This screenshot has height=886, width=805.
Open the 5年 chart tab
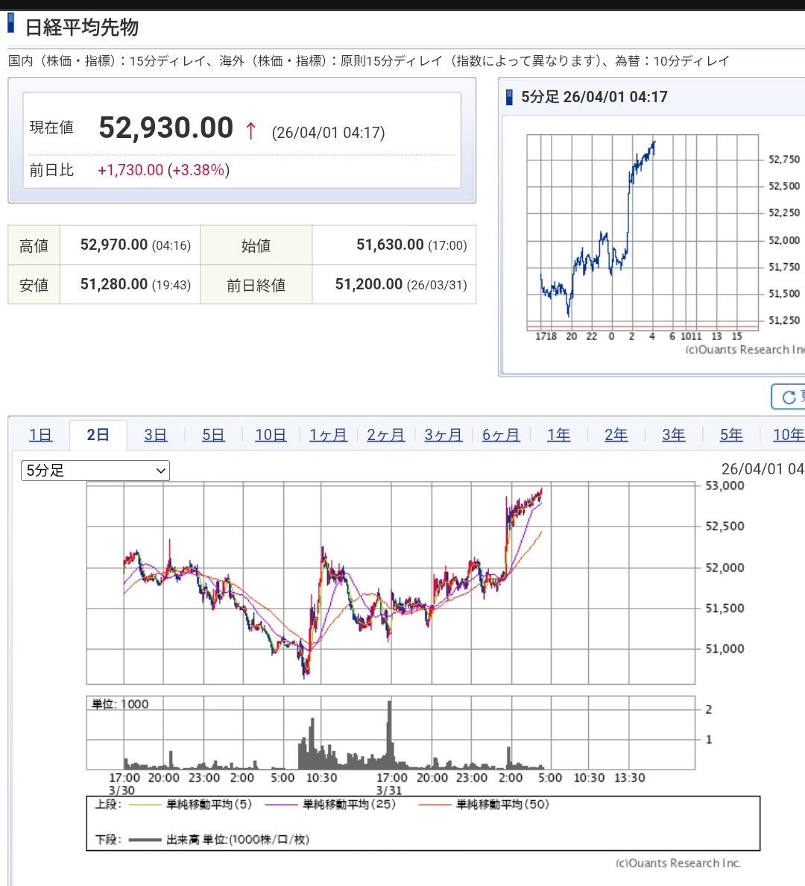tap(731, 435)
